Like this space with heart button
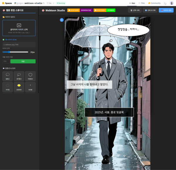Viewport: 176px width, 170px height. click(49, 3)
